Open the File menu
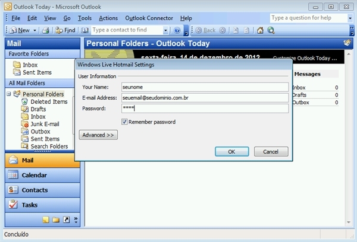 pyautogui.click(x=15, y=18)
